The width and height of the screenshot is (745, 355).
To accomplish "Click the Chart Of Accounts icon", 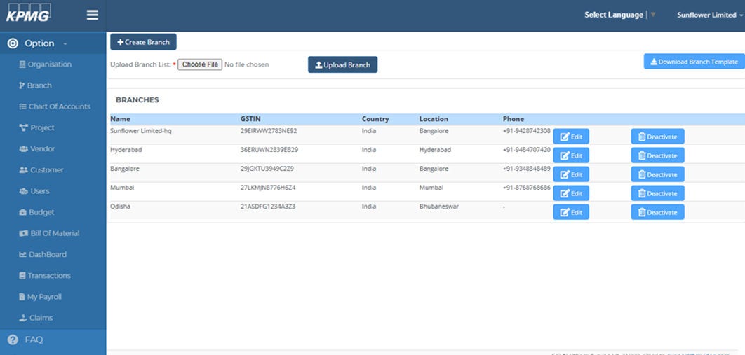I will tap(23, 106).
